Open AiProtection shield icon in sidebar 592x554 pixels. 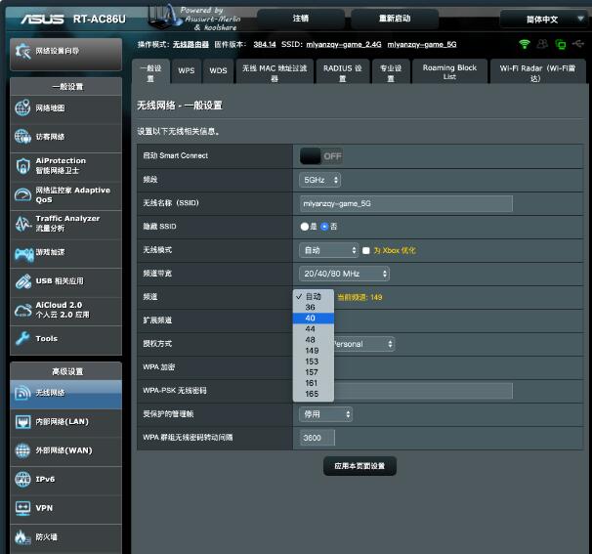point(22,165)
